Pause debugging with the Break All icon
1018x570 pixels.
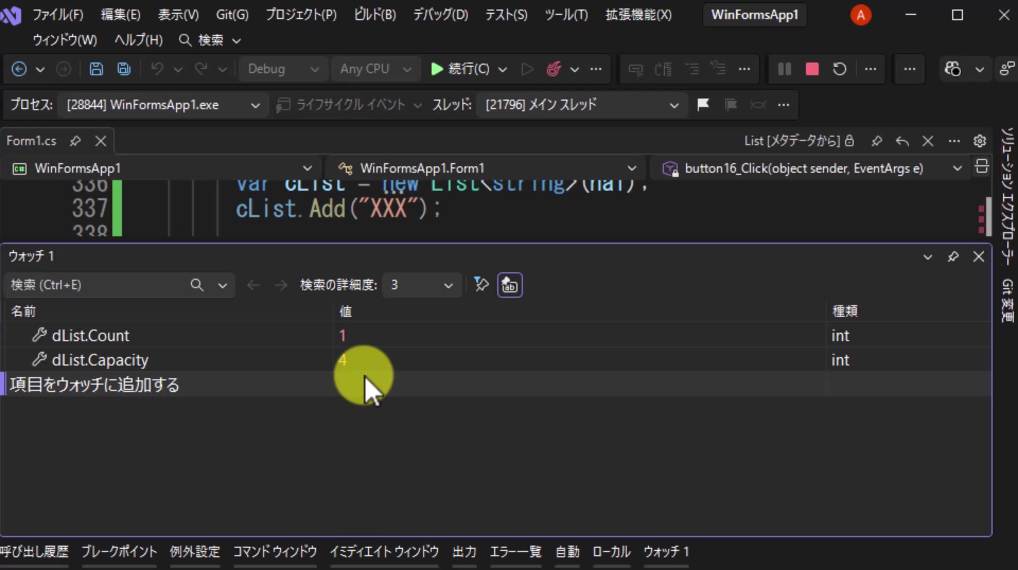(784, 69)
